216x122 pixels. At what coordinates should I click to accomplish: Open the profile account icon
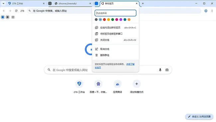coord(206,11)
